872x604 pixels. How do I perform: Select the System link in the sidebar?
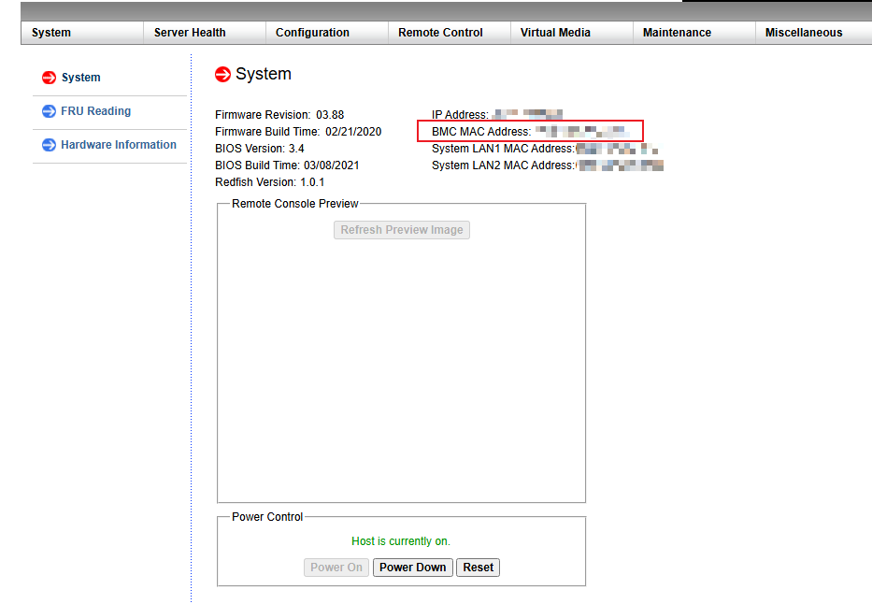(81, 78)
